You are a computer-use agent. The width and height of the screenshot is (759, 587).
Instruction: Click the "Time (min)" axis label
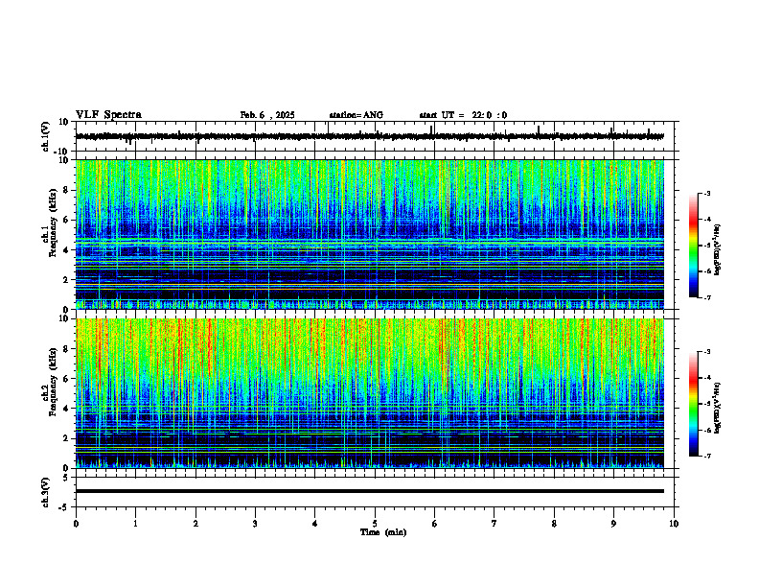(x=383, y=532)
